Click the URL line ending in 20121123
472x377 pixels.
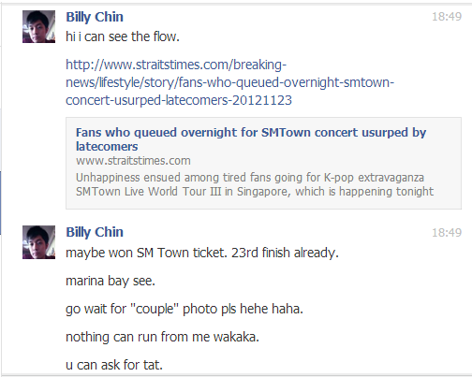coord(179,100)
